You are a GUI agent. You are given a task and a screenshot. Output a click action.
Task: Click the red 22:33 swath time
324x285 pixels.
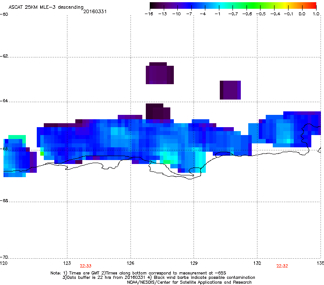click(x=85, y=266)
